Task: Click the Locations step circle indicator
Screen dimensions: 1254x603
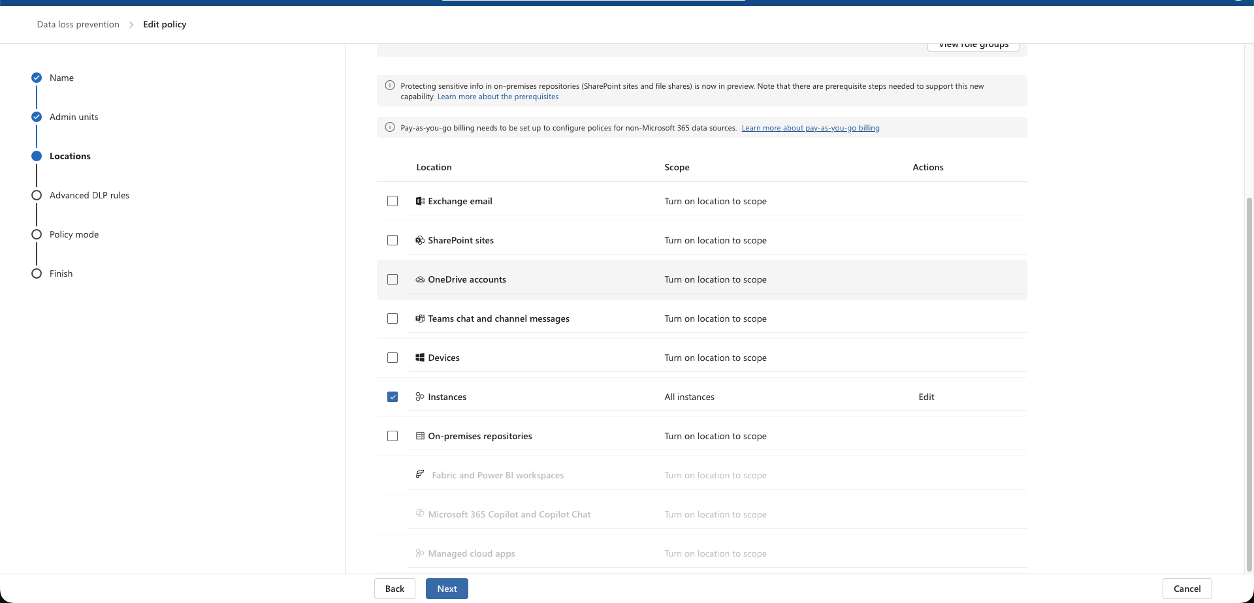Action: [37, 156]
